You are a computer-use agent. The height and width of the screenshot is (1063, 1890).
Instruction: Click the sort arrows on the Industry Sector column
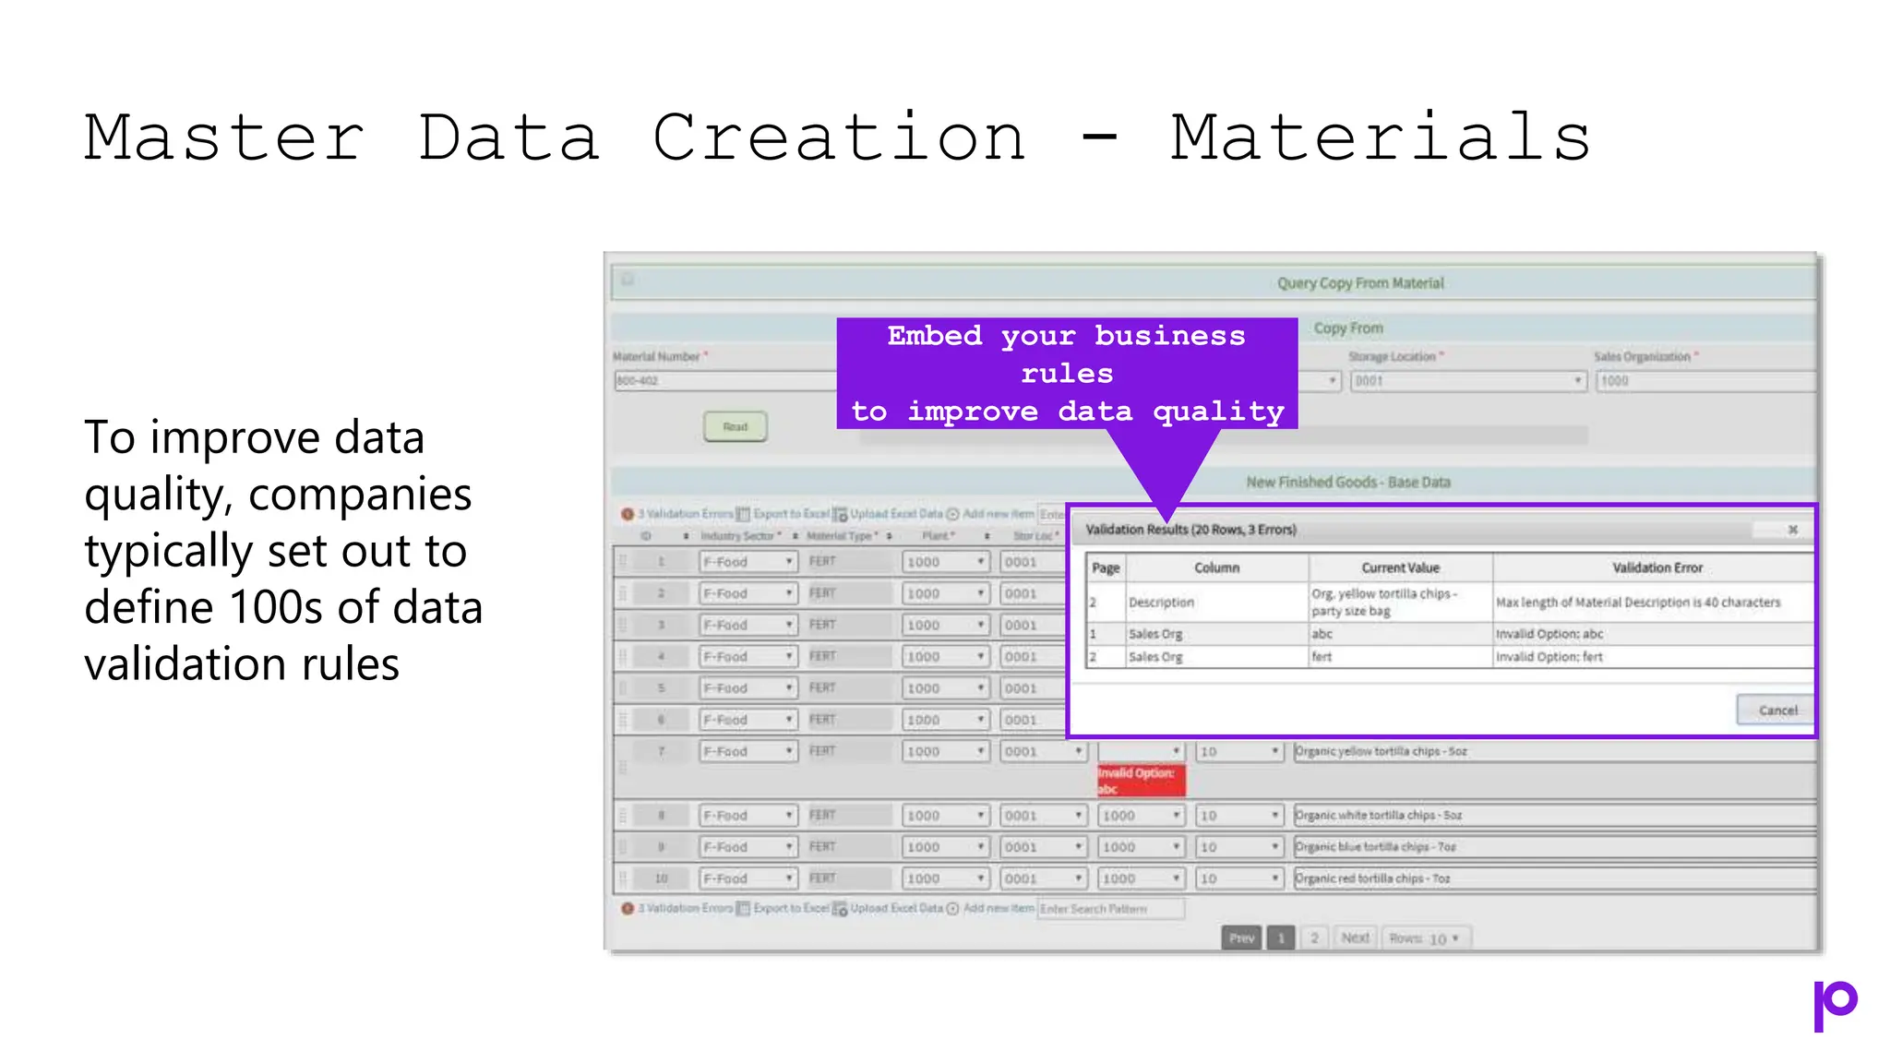click(795, 536)
